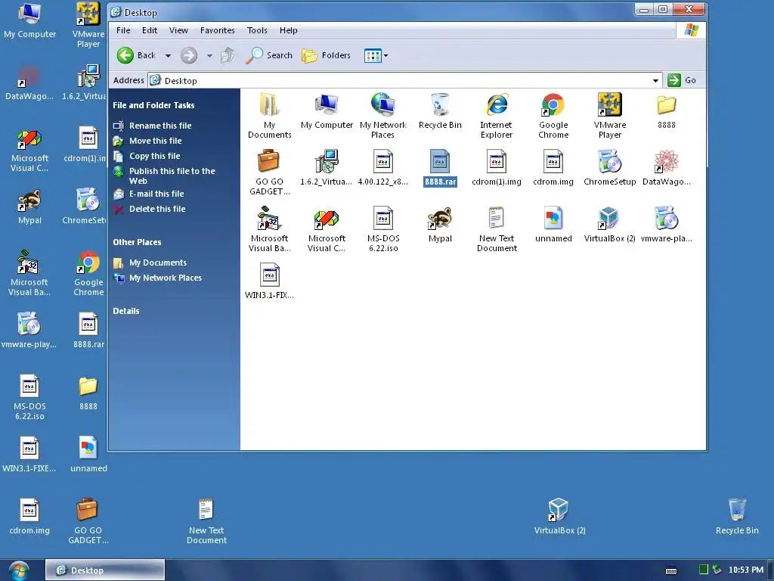This screenshot has height=581, width=774.
Task: Select GO GO GADGET briefcase in Explorer window
Action: [269, 172]
